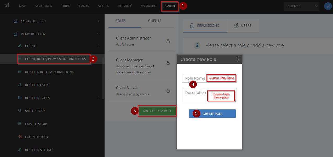The image size is (333, 157).
Task: Click the login arrow icon beside Login History
Action: (x=20, y=137)
